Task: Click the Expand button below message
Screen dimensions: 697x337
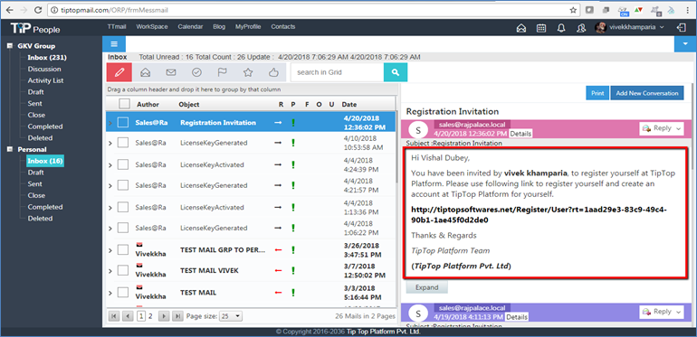Action: (x=426, y=287)
